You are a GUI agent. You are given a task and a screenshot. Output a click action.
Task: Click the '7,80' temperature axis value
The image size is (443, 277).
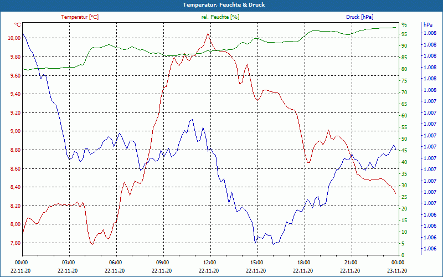tap(16, 243)
